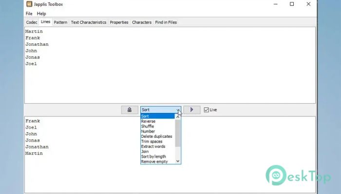Click 'Frank' in the input text area
The width and height of the screenshot is (341, 194).
33,38
